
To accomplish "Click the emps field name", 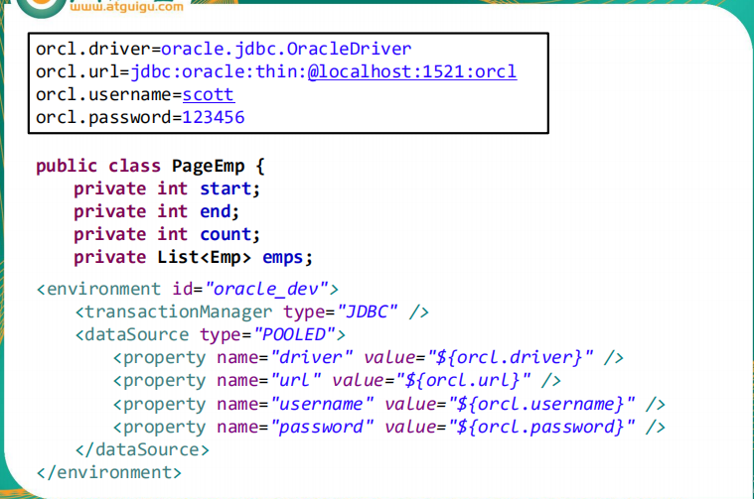I will (283, 258).
